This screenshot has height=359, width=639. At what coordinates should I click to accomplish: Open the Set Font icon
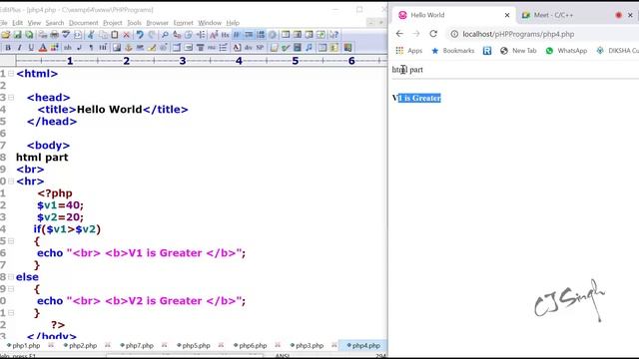click(x=214, y=35)
